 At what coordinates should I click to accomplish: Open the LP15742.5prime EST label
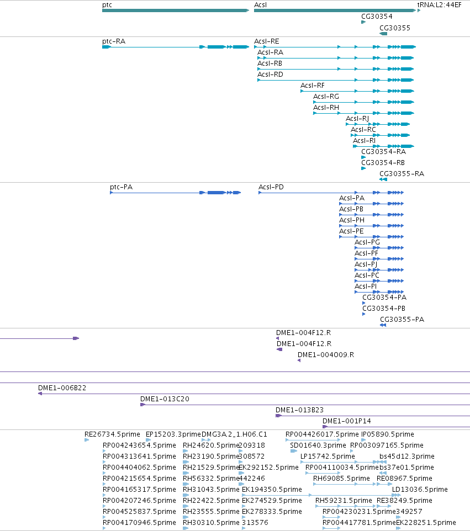(x=328, y=456)
